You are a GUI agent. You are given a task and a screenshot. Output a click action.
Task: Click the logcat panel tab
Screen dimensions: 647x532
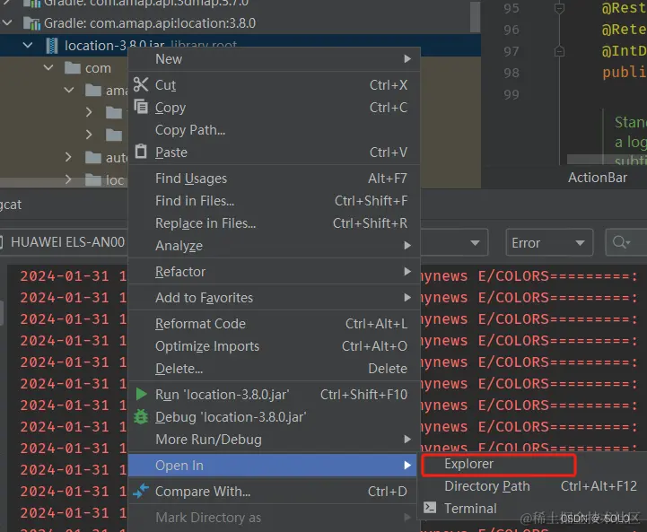[x=11, y=205]
